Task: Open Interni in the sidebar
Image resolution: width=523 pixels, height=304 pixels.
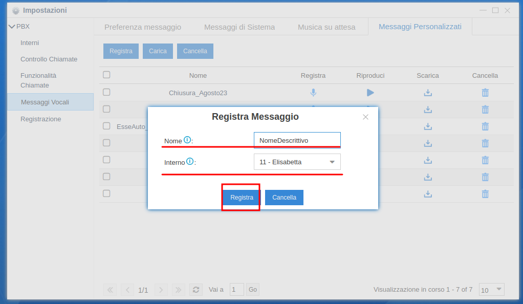Action: (30, 42)
